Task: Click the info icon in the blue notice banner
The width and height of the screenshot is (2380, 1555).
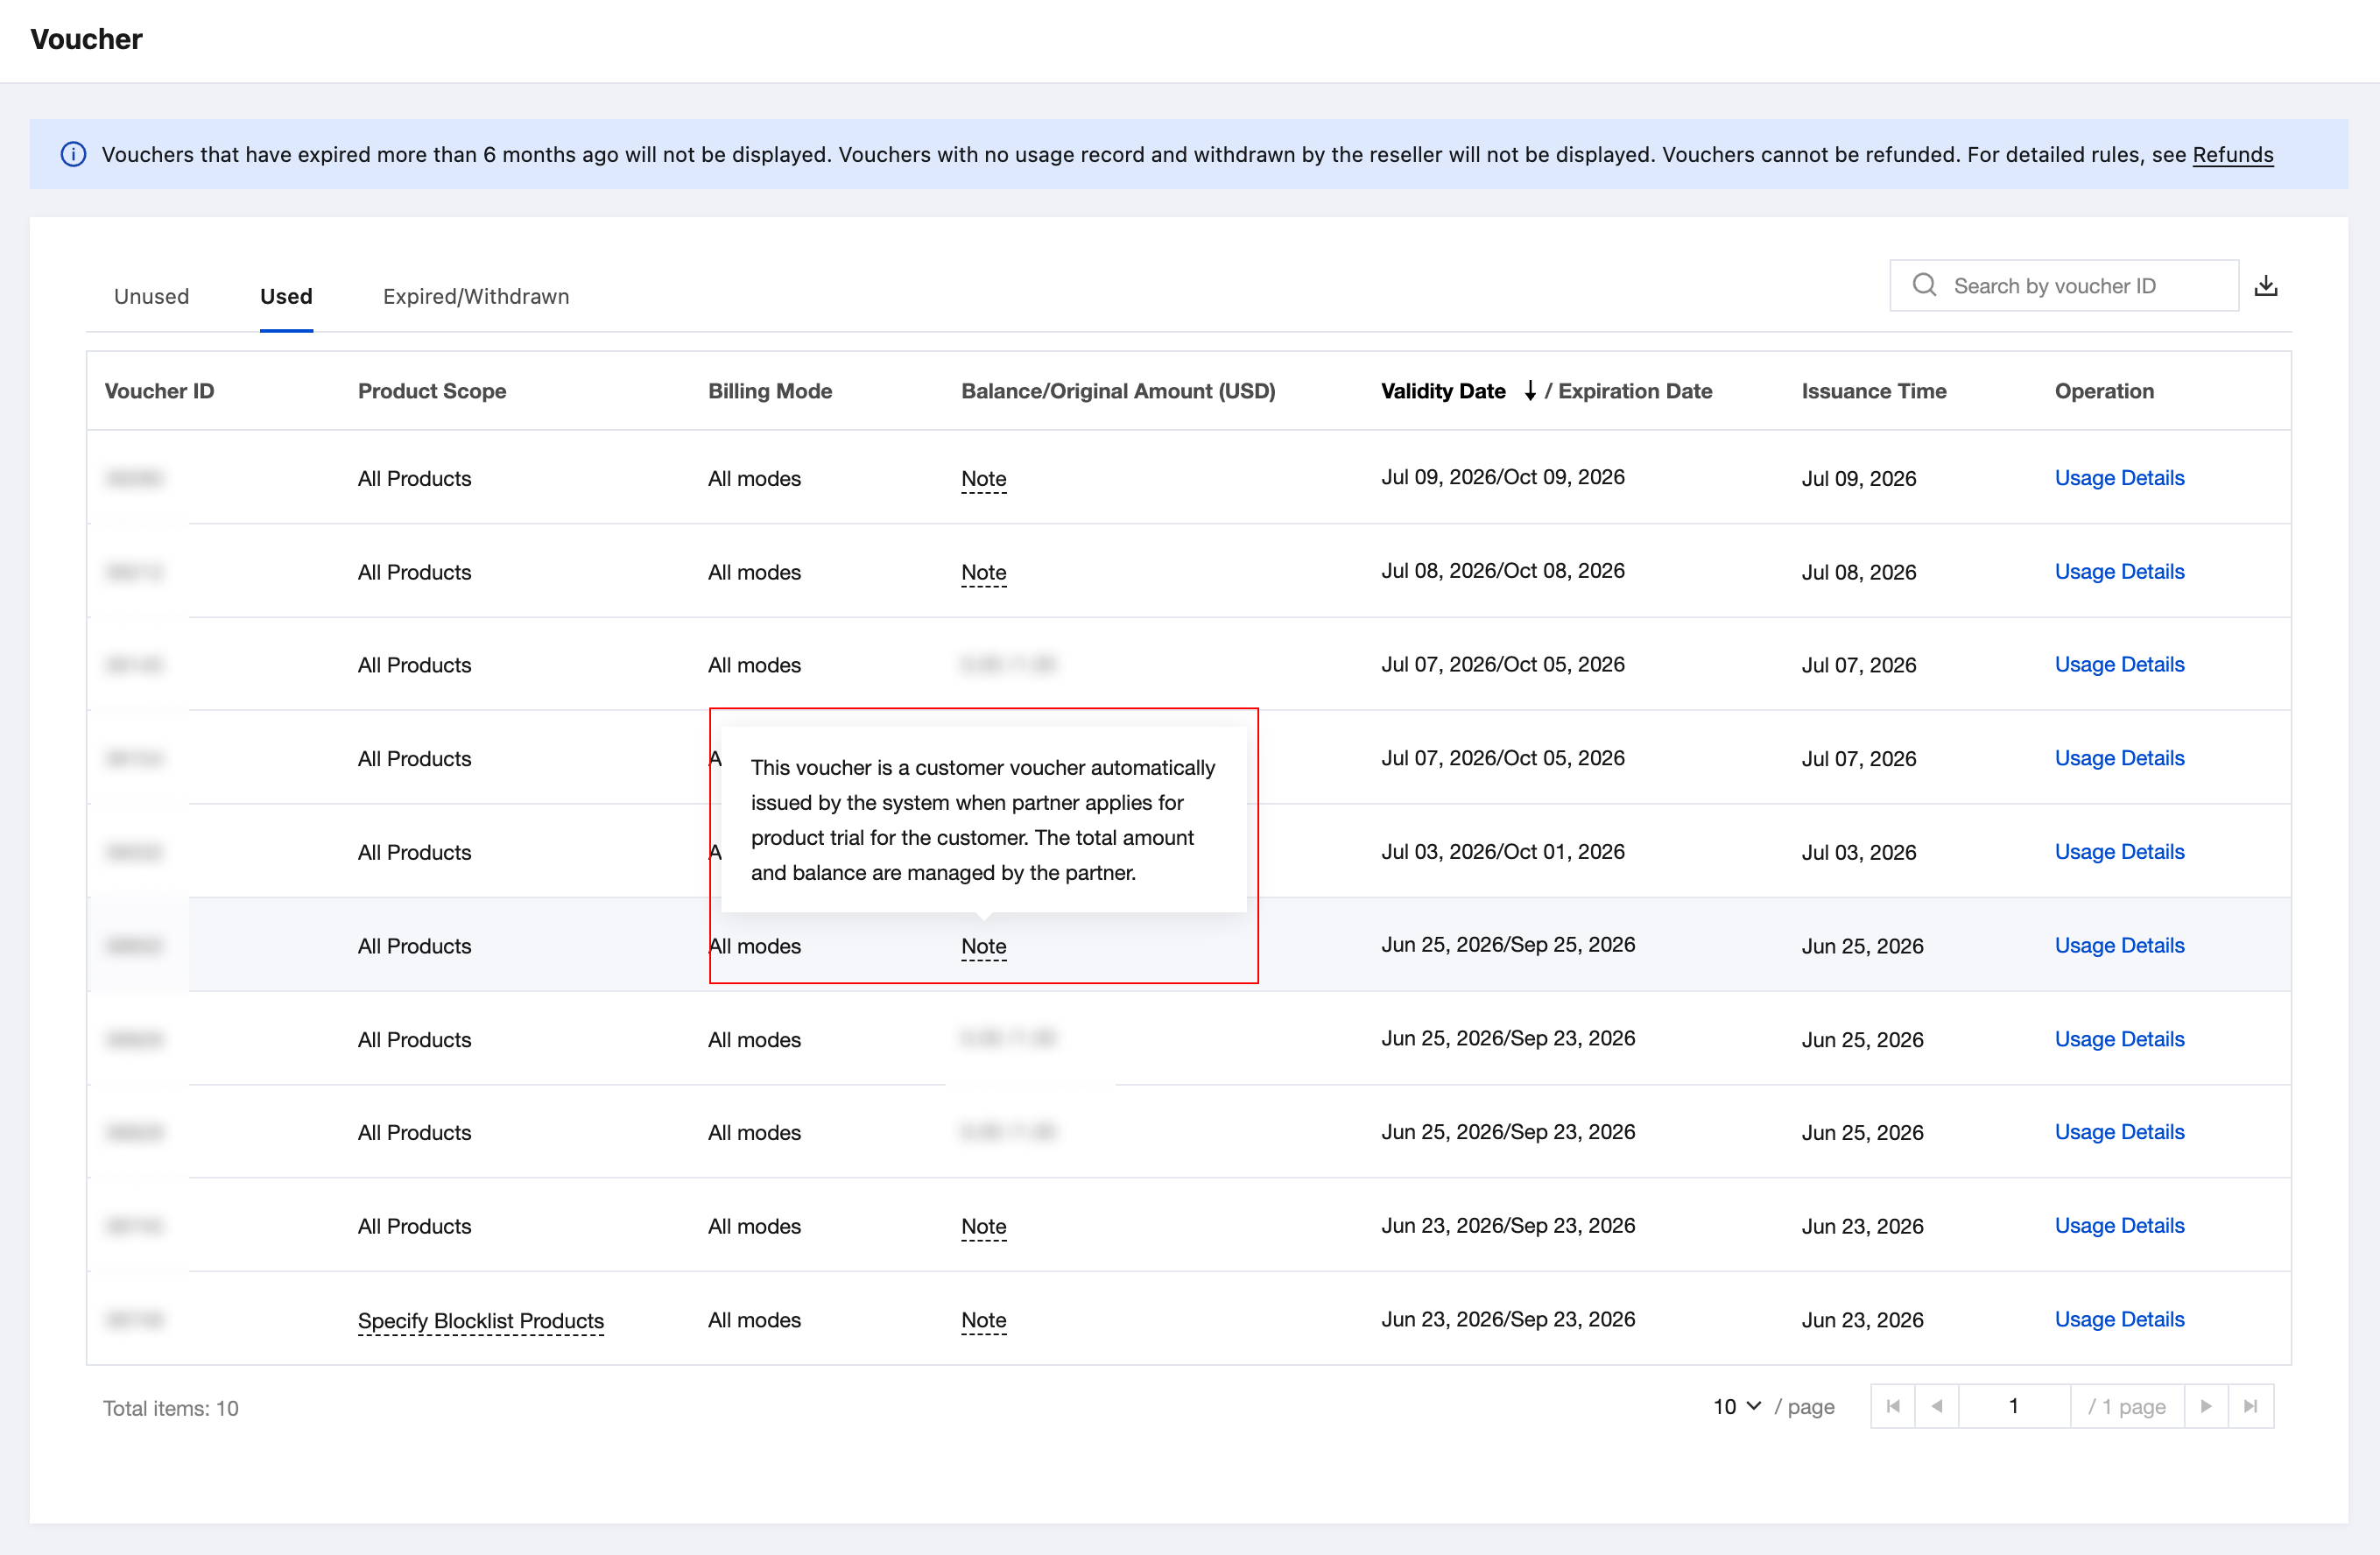Action: pos(73,154)
